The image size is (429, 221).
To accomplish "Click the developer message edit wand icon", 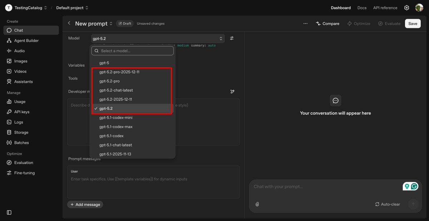I will [x=232, y=92].
